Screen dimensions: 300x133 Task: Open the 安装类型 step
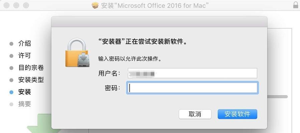[31, 80]
